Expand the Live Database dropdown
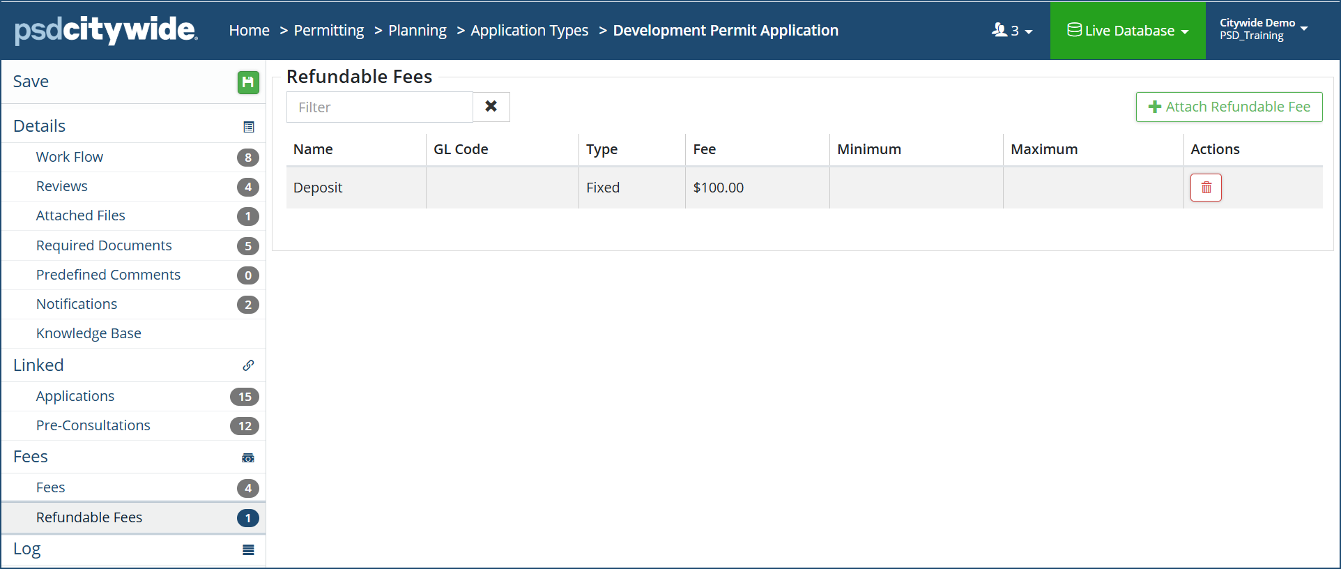The width and height of the screenshot is (1341, 569). point(1128,31)
